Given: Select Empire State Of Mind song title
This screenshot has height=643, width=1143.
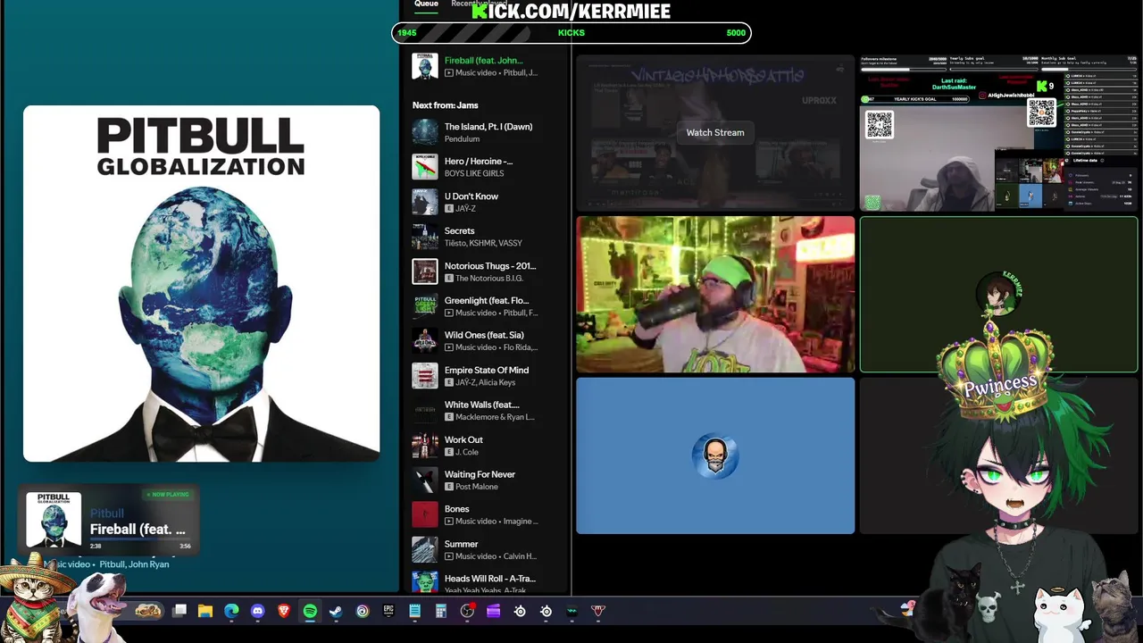Looking at the screenshot, I should click(487, 370).
